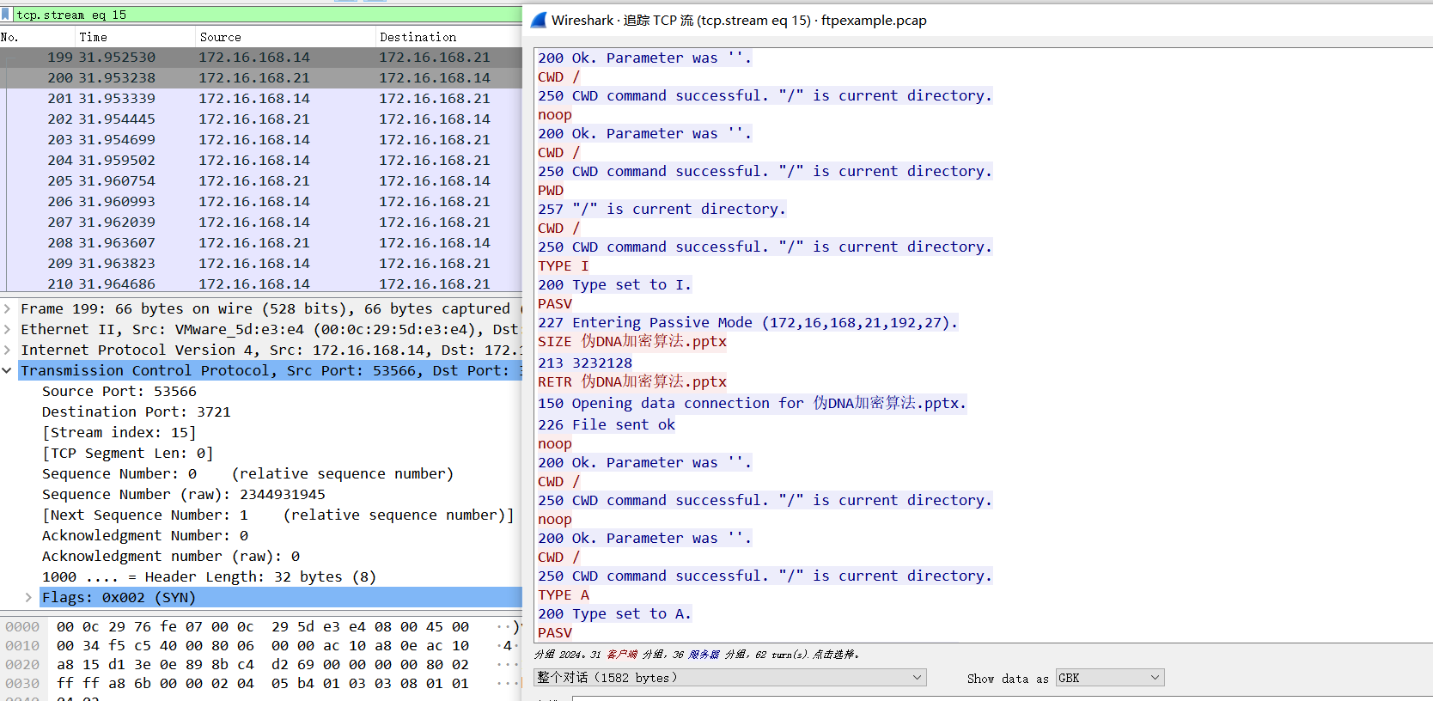The height and width of the screenshot is (701, 1433).
Task: Click hex dump row at offset 0010
Action: [x=261, y=645]
